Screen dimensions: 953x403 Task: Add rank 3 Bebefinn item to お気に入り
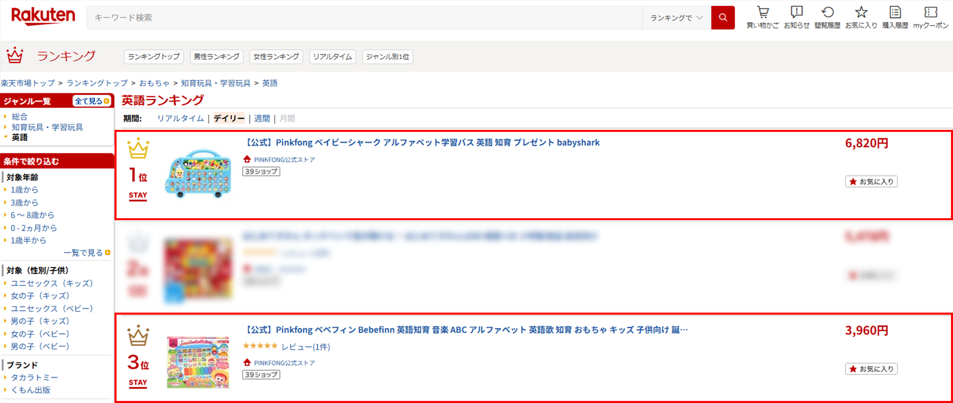point(871,369)
